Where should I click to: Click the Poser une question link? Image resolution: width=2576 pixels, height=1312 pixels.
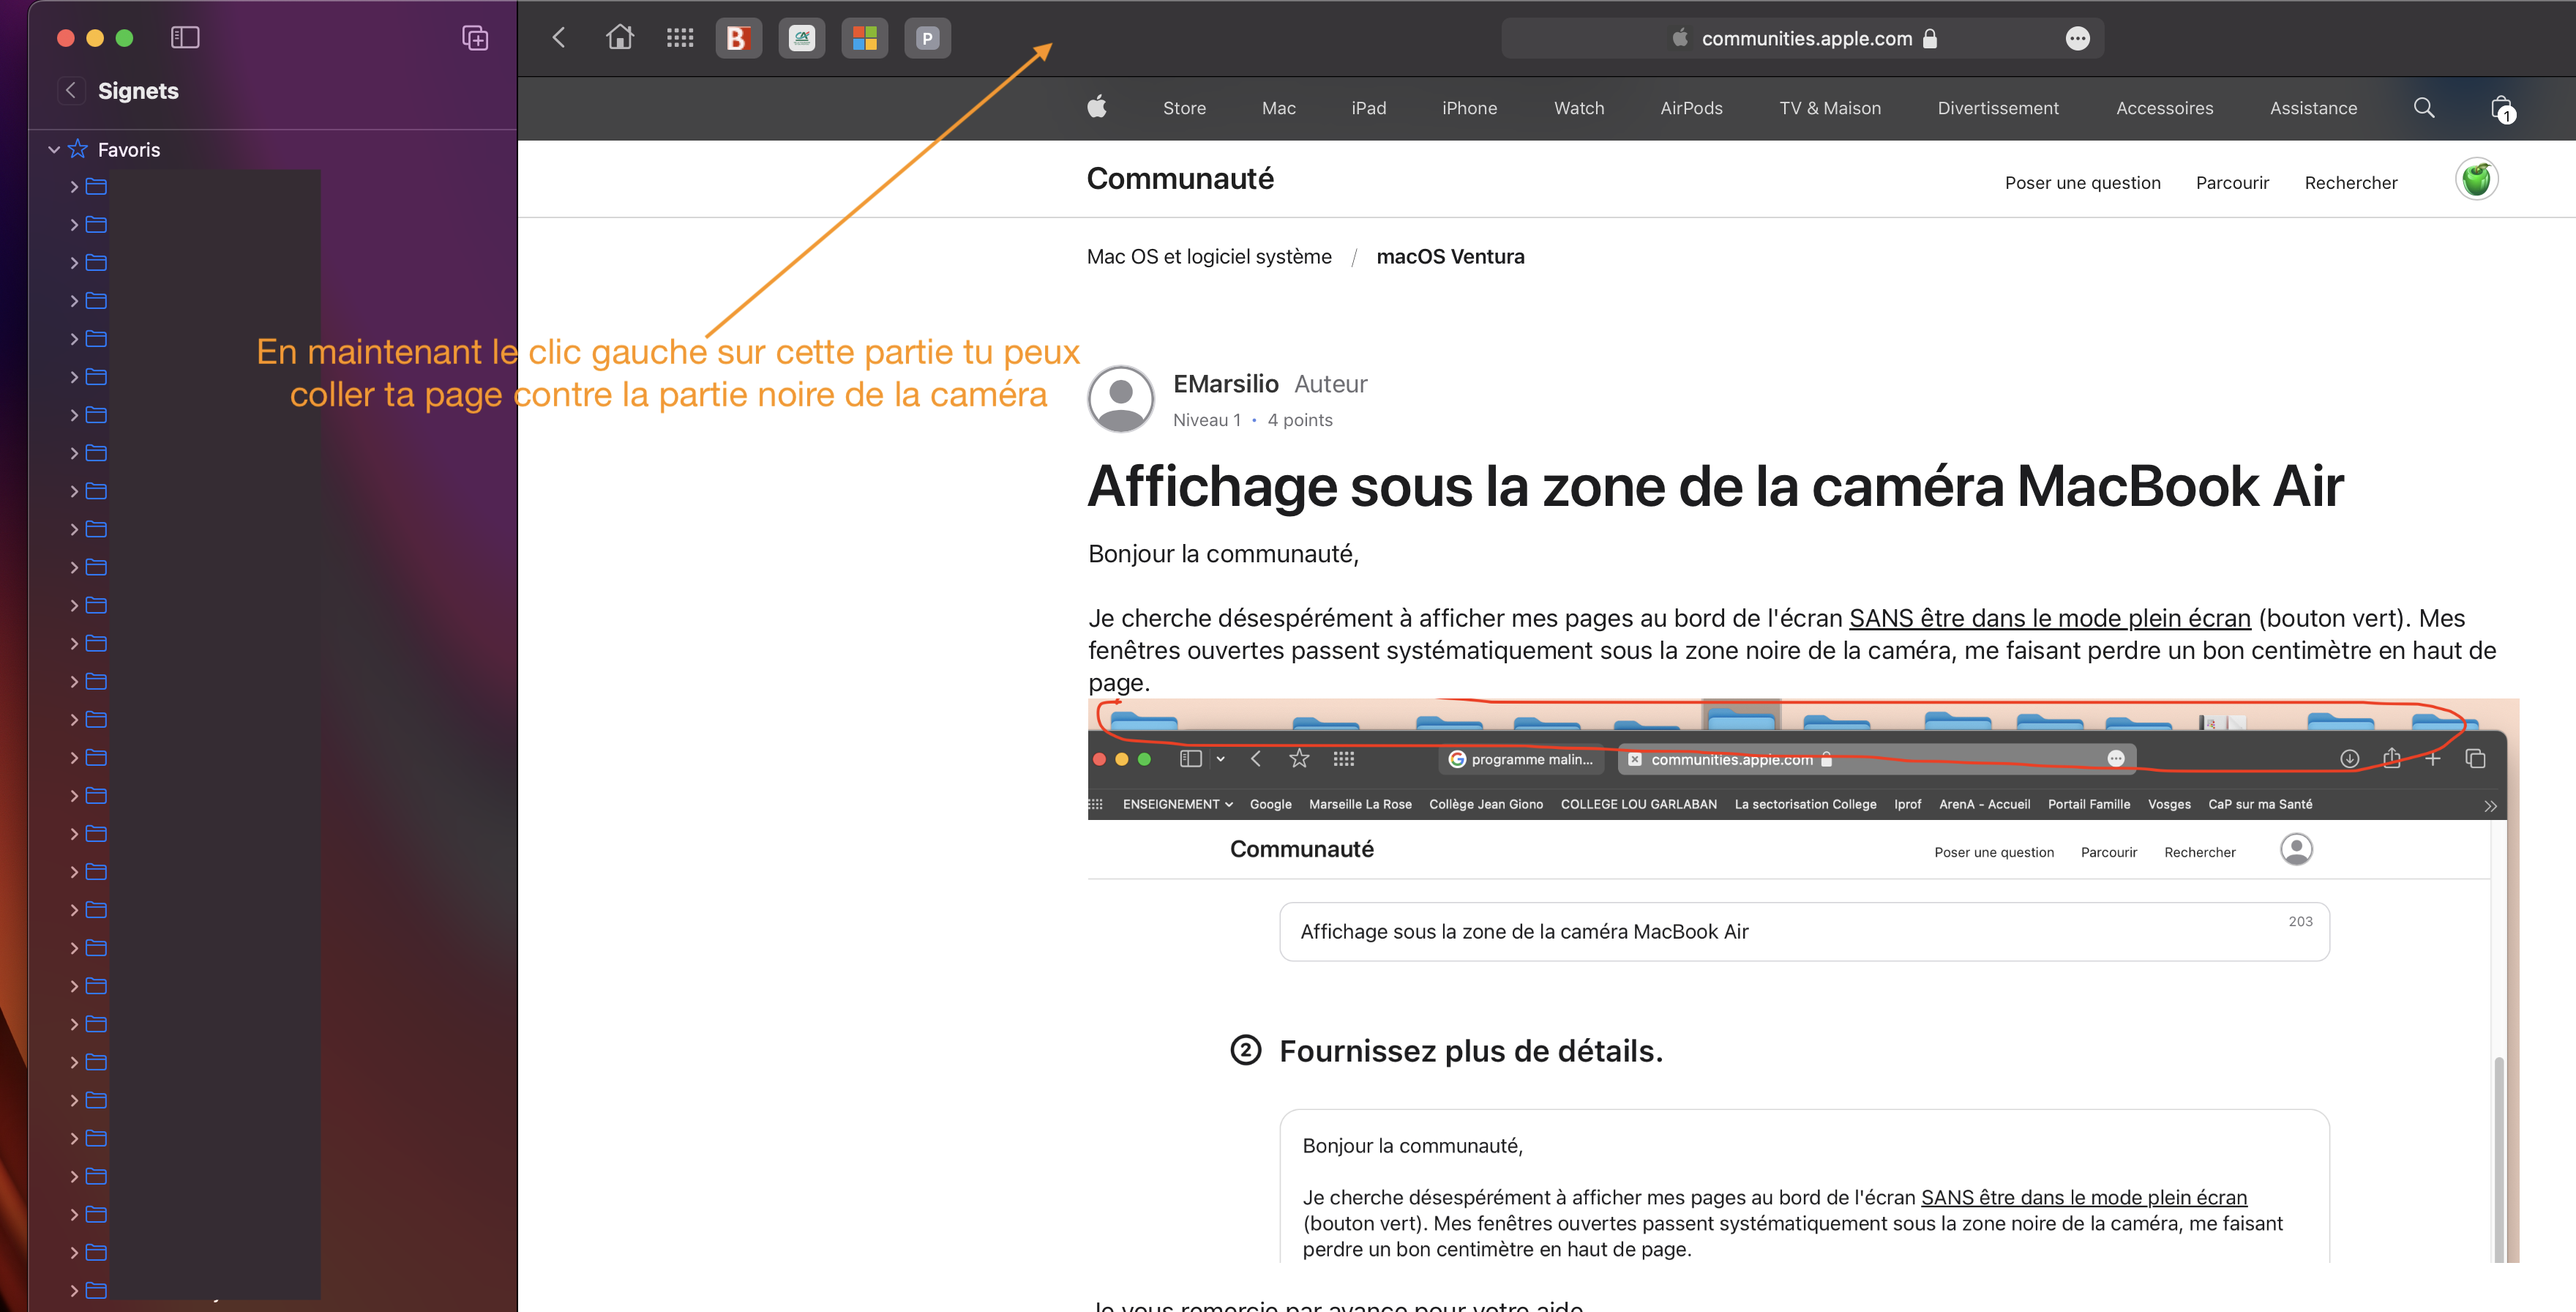click(x=2082, y=183)
